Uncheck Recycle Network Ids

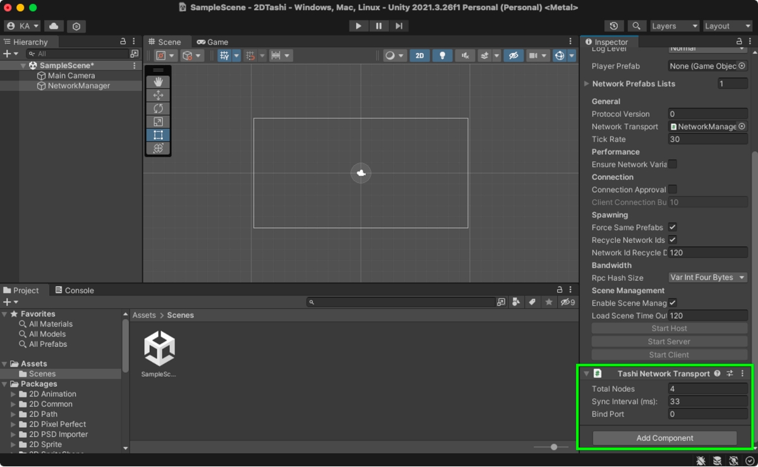(x=673, y=240)
